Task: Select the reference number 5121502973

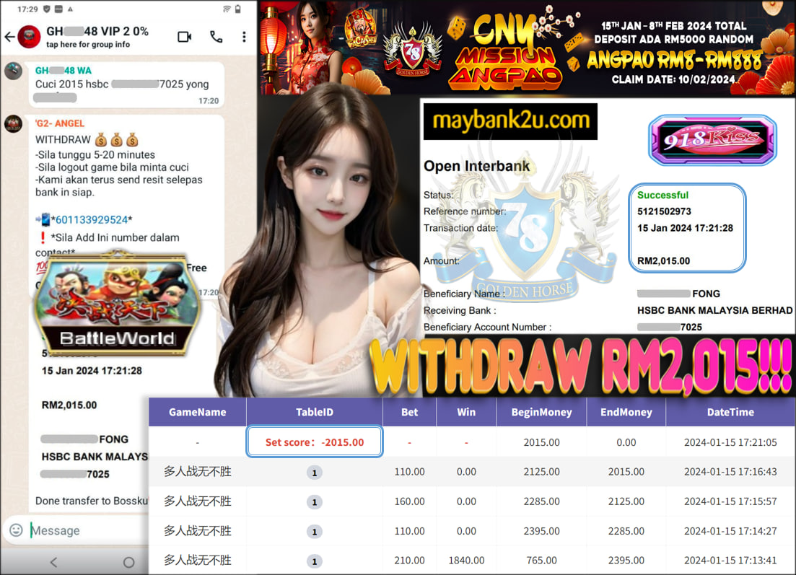Action: (x=664, y=211)
